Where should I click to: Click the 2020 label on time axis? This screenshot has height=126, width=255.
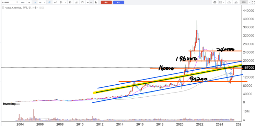[180, 124]
